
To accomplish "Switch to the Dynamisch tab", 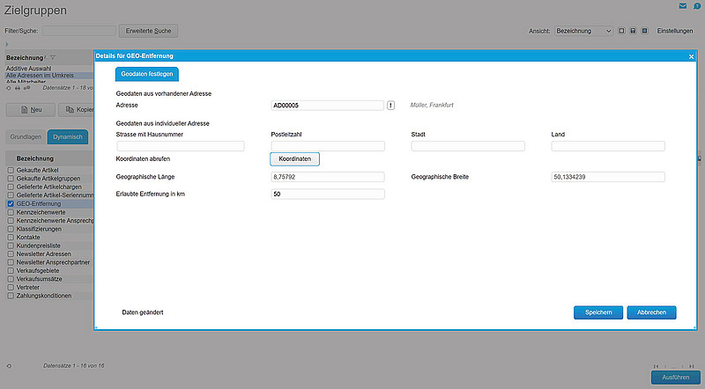I will 68,137.
